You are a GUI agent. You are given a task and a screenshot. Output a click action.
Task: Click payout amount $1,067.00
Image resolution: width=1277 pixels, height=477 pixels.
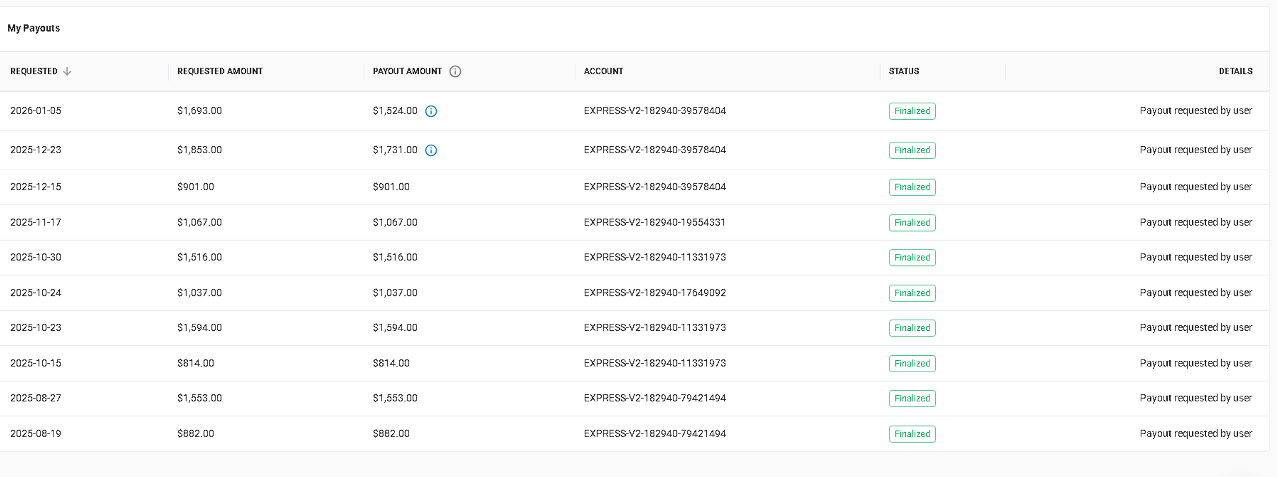click(x=395, y=222)
